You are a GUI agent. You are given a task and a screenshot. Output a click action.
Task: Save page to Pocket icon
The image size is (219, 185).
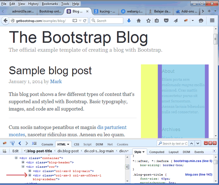click(166, 21)
